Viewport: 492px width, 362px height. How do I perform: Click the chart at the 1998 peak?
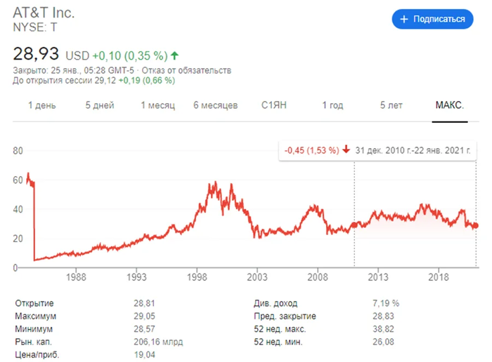(214, 184)
